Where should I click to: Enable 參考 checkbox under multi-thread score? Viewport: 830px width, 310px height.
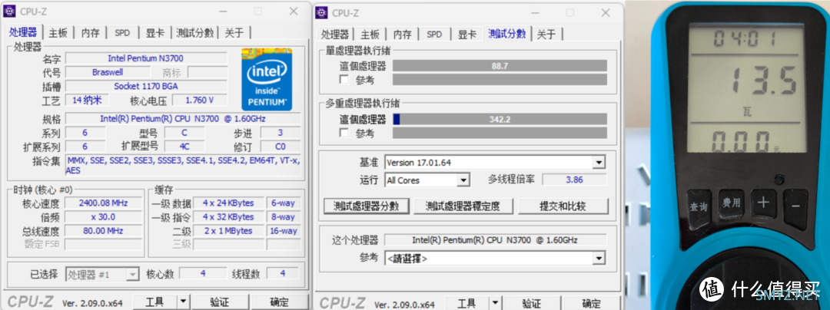pyautogui.click(x=344, y=133)
